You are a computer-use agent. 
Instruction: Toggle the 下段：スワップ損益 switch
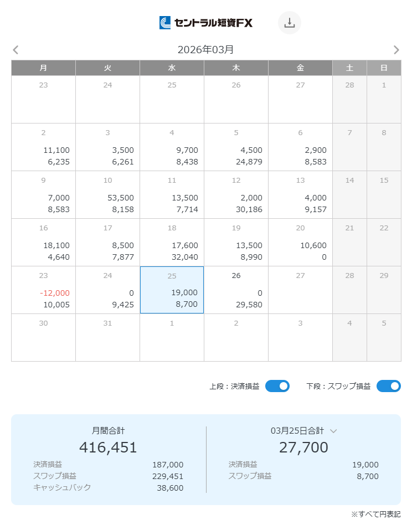pos(388,386)
